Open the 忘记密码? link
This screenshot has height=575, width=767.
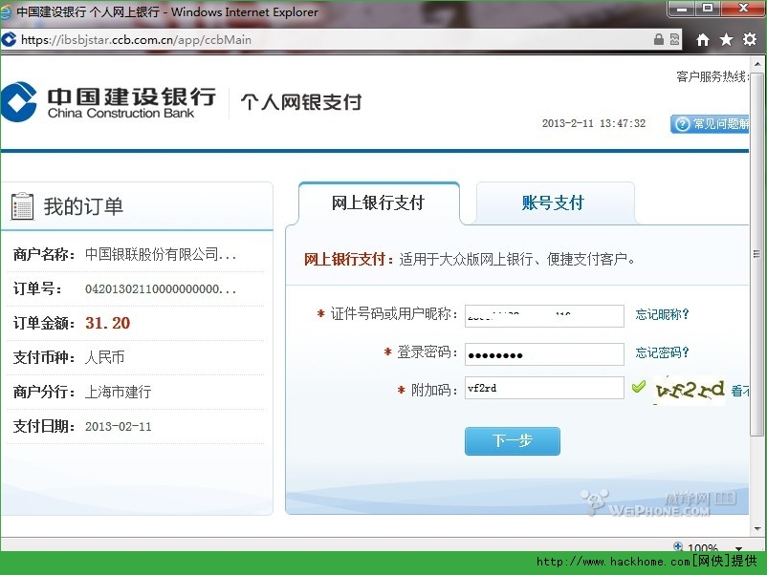tap(662, 352)
